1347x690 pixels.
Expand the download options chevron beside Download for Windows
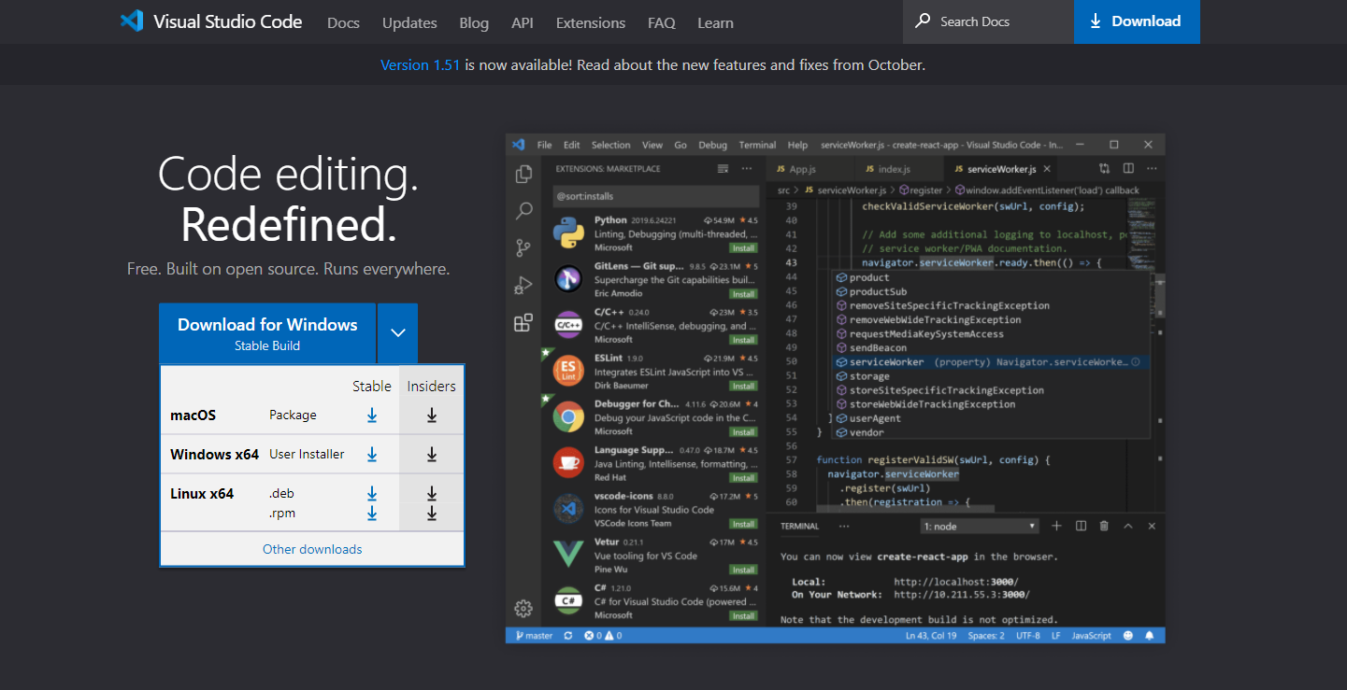point(398,333)
